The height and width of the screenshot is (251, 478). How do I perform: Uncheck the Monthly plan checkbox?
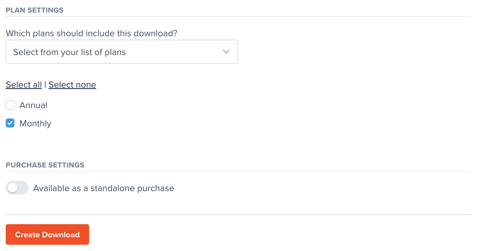coord(10,123)
